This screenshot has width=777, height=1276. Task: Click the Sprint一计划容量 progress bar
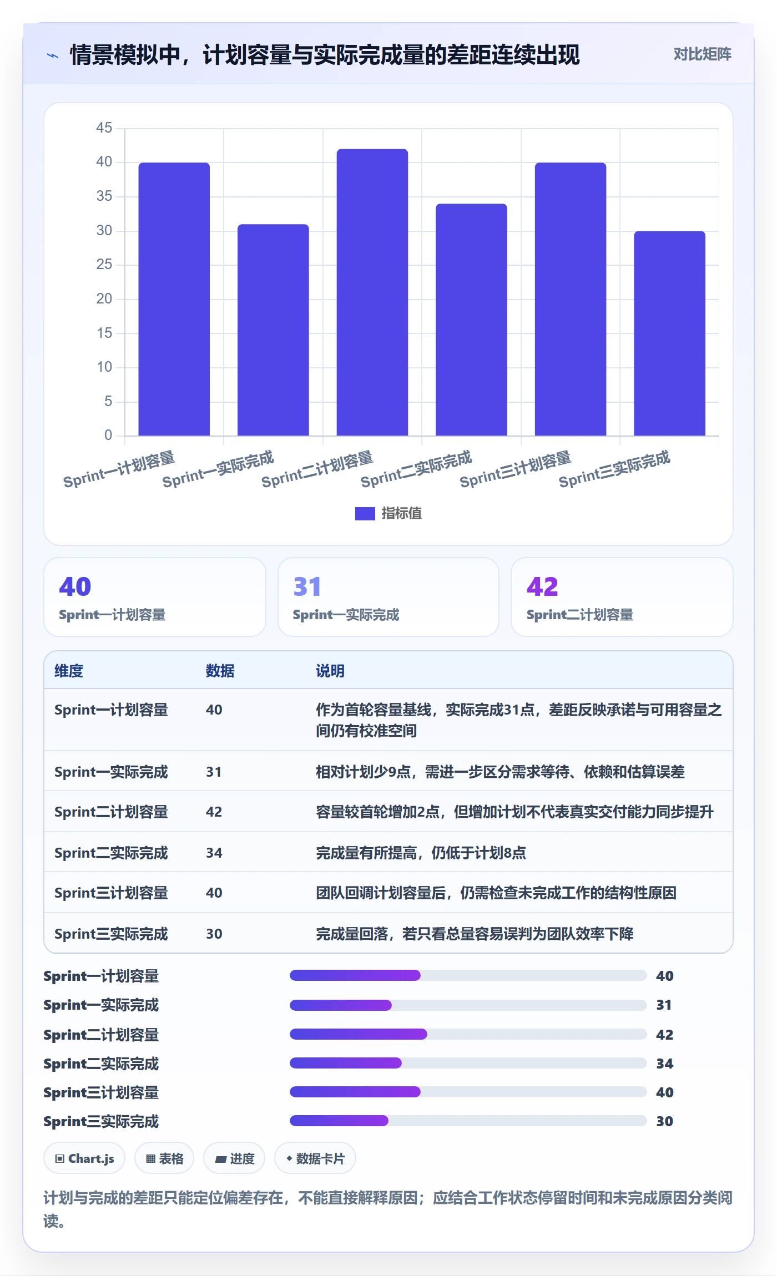click(x=468, y=975)
